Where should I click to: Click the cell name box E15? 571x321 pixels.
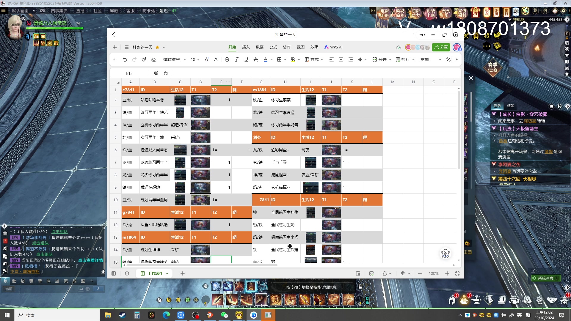pos(129,73)
